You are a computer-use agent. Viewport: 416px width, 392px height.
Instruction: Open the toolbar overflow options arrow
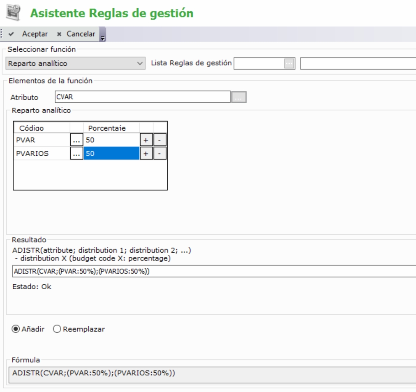pyautogui.click(x=103, y=35)
